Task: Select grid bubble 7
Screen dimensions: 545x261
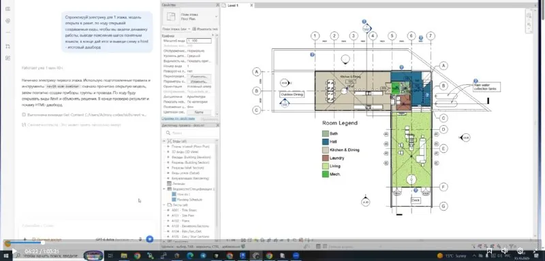Action: click(x=431, y=36)
